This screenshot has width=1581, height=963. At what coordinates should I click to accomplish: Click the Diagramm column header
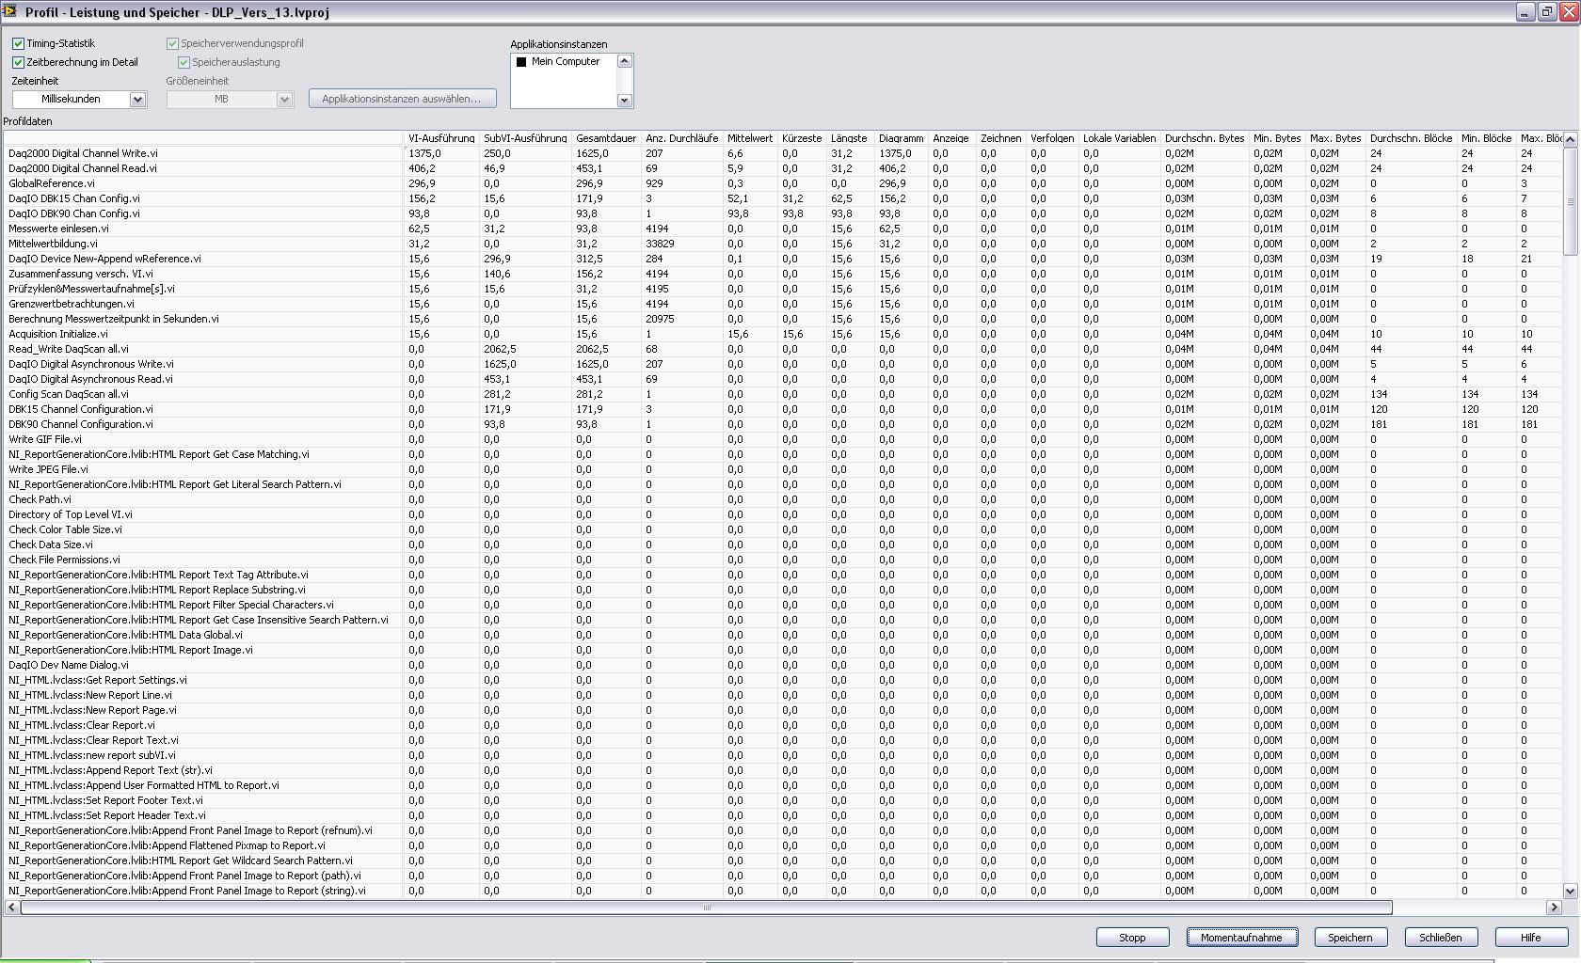tap(901, 138)
